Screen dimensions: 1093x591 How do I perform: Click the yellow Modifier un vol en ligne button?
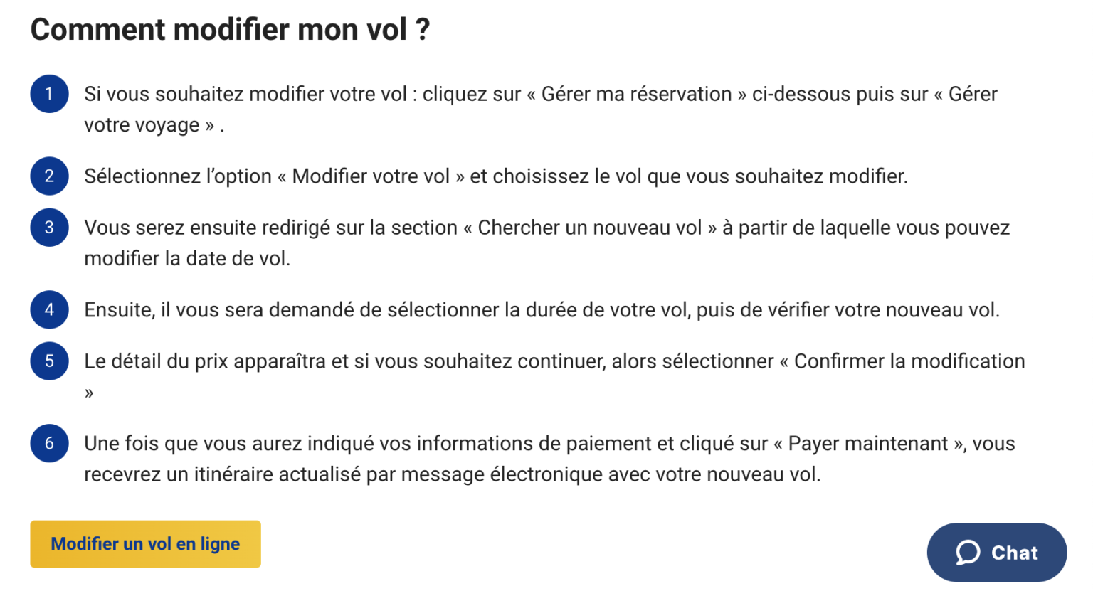point(145,543)
